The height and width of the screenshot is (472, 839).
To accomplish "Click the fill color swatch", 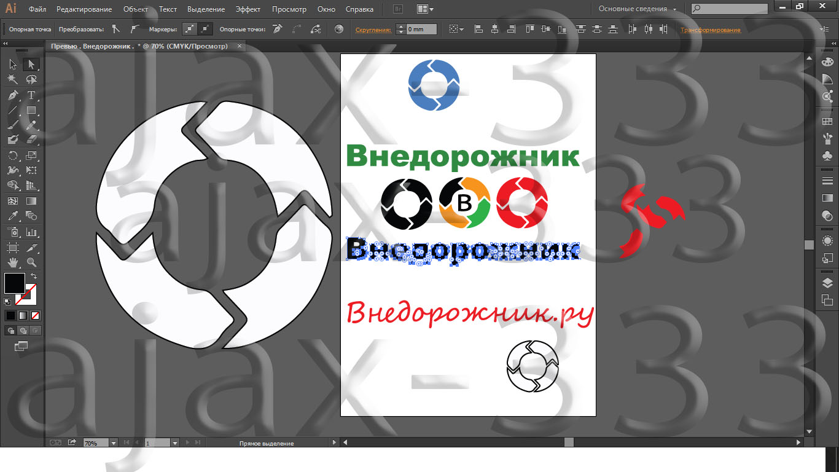I will (x=15, y=283).
